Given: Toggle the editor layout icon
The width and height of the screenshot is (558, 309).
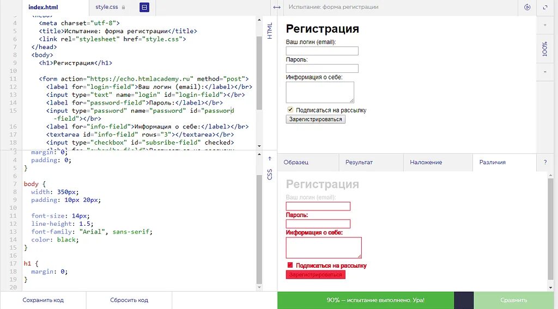Looking at the screenshot, I should pos(144,7).
